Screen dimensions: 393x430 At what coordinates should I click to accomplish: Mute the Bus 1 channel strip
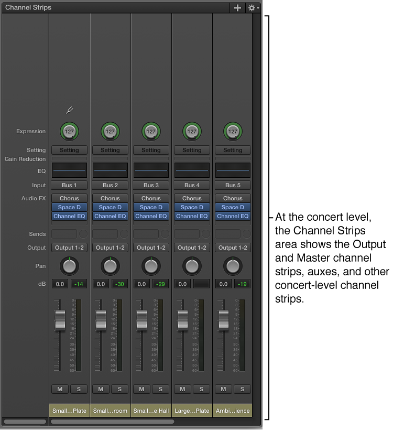pyautogui.click(x=60, y=389)
